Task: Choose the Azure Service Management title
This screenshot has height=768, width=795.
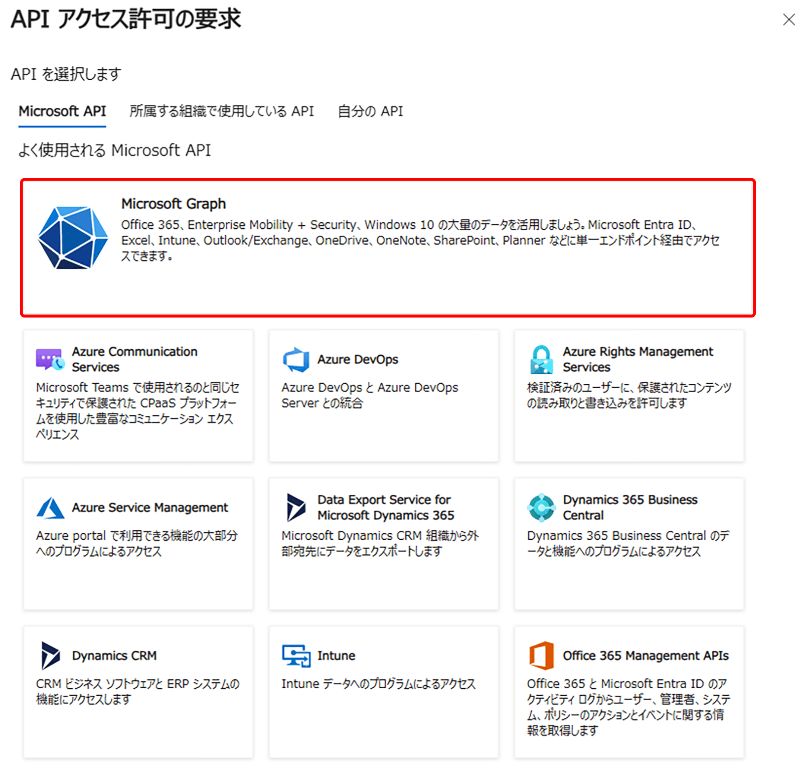Action: [x=150, y=508]
